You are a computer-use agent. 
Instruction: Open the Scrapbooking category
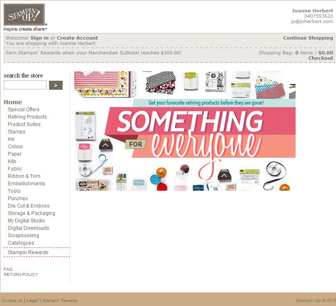23,236
